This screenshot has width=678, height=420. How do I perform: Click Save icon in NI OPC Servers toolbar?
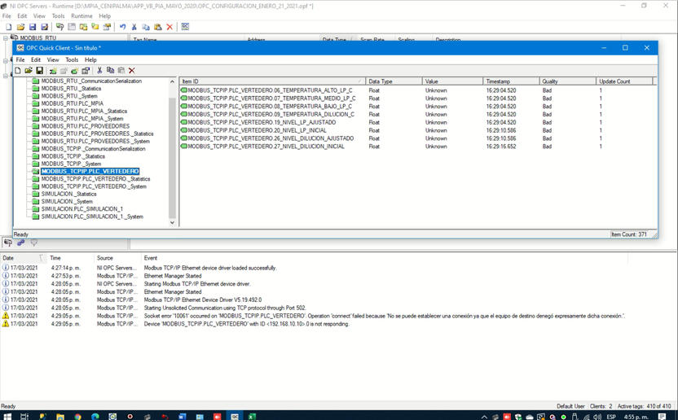33,27
